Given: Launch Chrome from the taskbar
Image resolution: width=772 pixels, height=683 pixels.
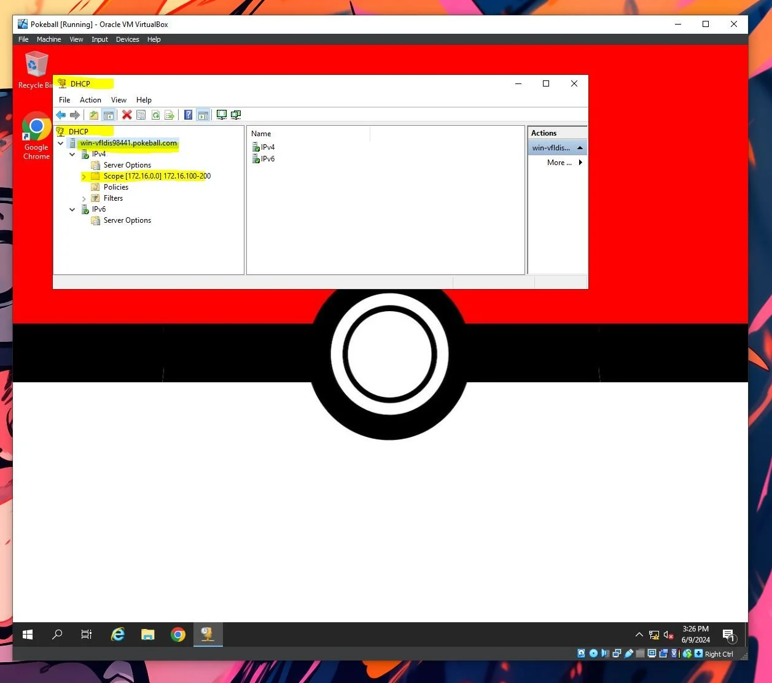Looking at the screenshot, I should point(178,635).
